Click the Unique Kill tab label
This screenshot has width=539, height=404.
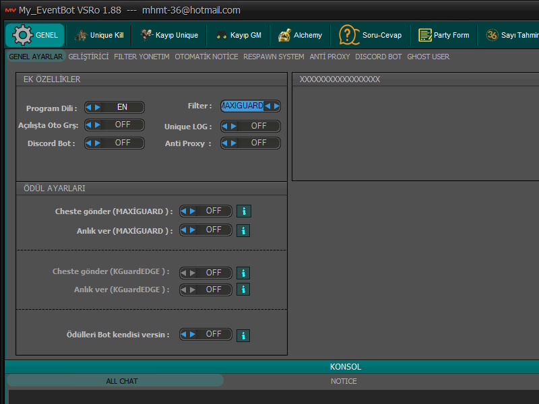pos(107,35)
